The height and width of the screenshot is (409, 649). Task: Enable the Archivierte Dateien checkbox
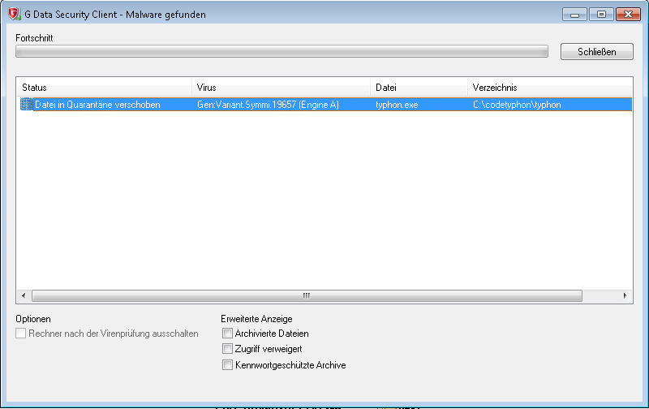click(x=227, y=334)
